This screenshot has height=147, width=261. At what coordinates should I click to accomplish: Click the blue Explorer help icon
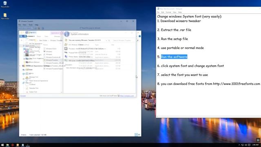click(x=139, y=36)
